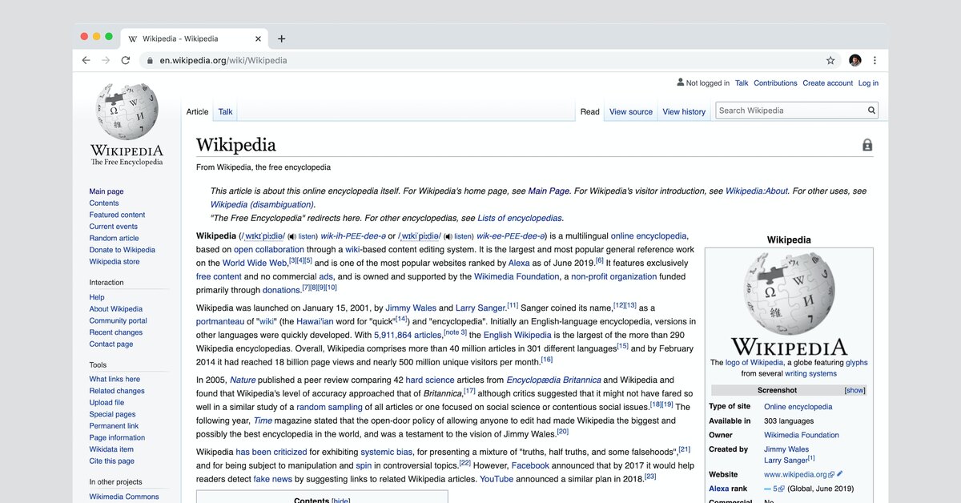Bookmark this page with the star icon
961x503 pixels.
(x=830, y=60)
